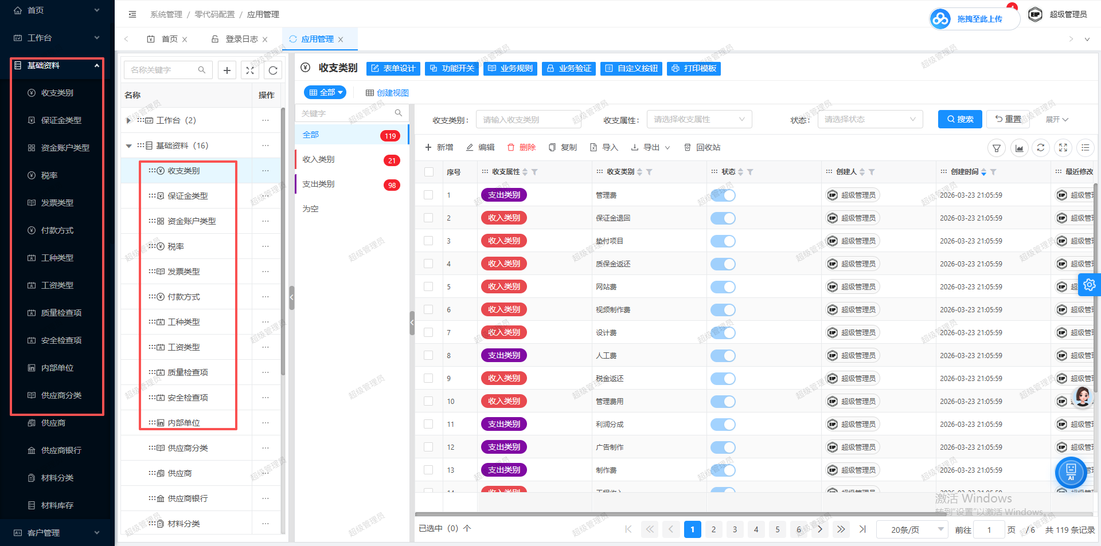The width and height of the screenshot is (1101, 546).
Task: Toggle the status switch for 垫付项目
Action: click(x=723, y=241)
